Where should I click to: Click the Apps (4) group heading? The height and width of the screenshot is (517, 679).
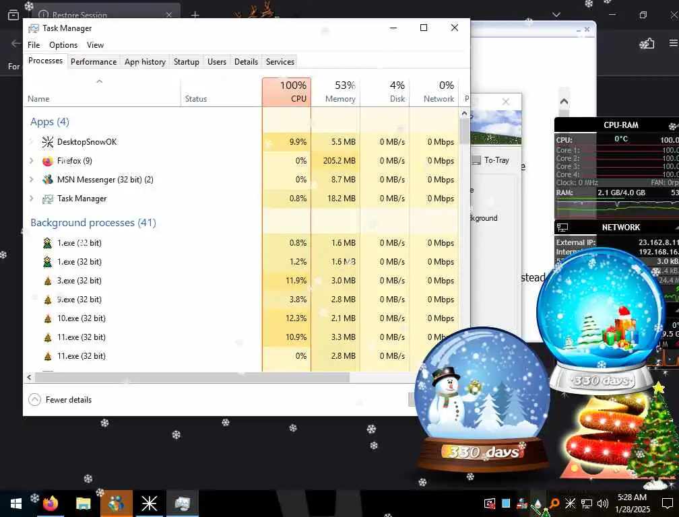click(x=50, y=122)
